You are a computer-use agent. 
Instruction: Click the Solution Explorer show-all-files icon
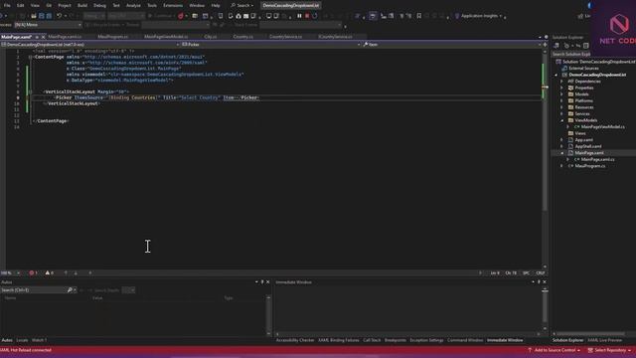(585, 46)
